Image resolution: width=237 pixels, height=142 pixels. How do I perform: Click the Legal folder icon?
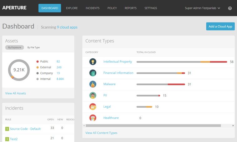pyautogui.click(x=93, y=106)
